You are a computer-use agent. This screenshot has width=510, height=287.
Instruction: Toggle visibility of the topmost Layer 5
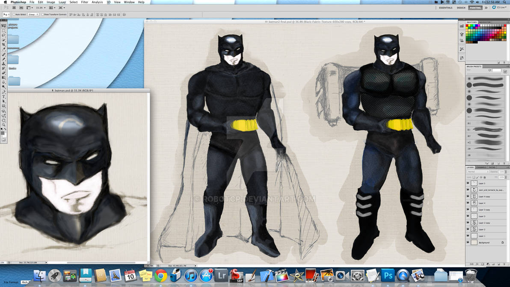[x=468, y=183]
